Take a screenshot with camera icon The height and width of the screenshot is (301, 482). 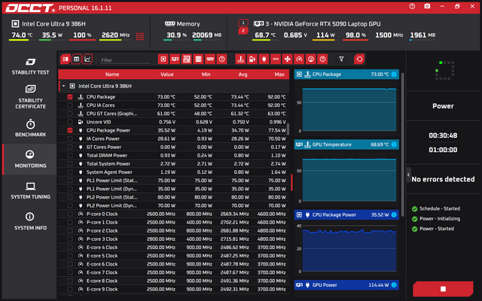pyautogui.click(x=427, y=7)
